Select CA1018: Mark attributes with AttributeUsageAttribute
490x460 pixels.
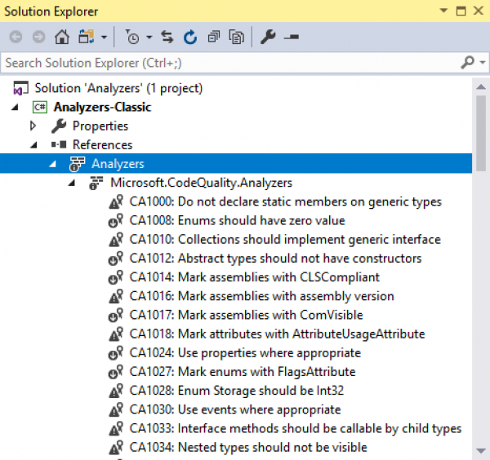point(277,334)
